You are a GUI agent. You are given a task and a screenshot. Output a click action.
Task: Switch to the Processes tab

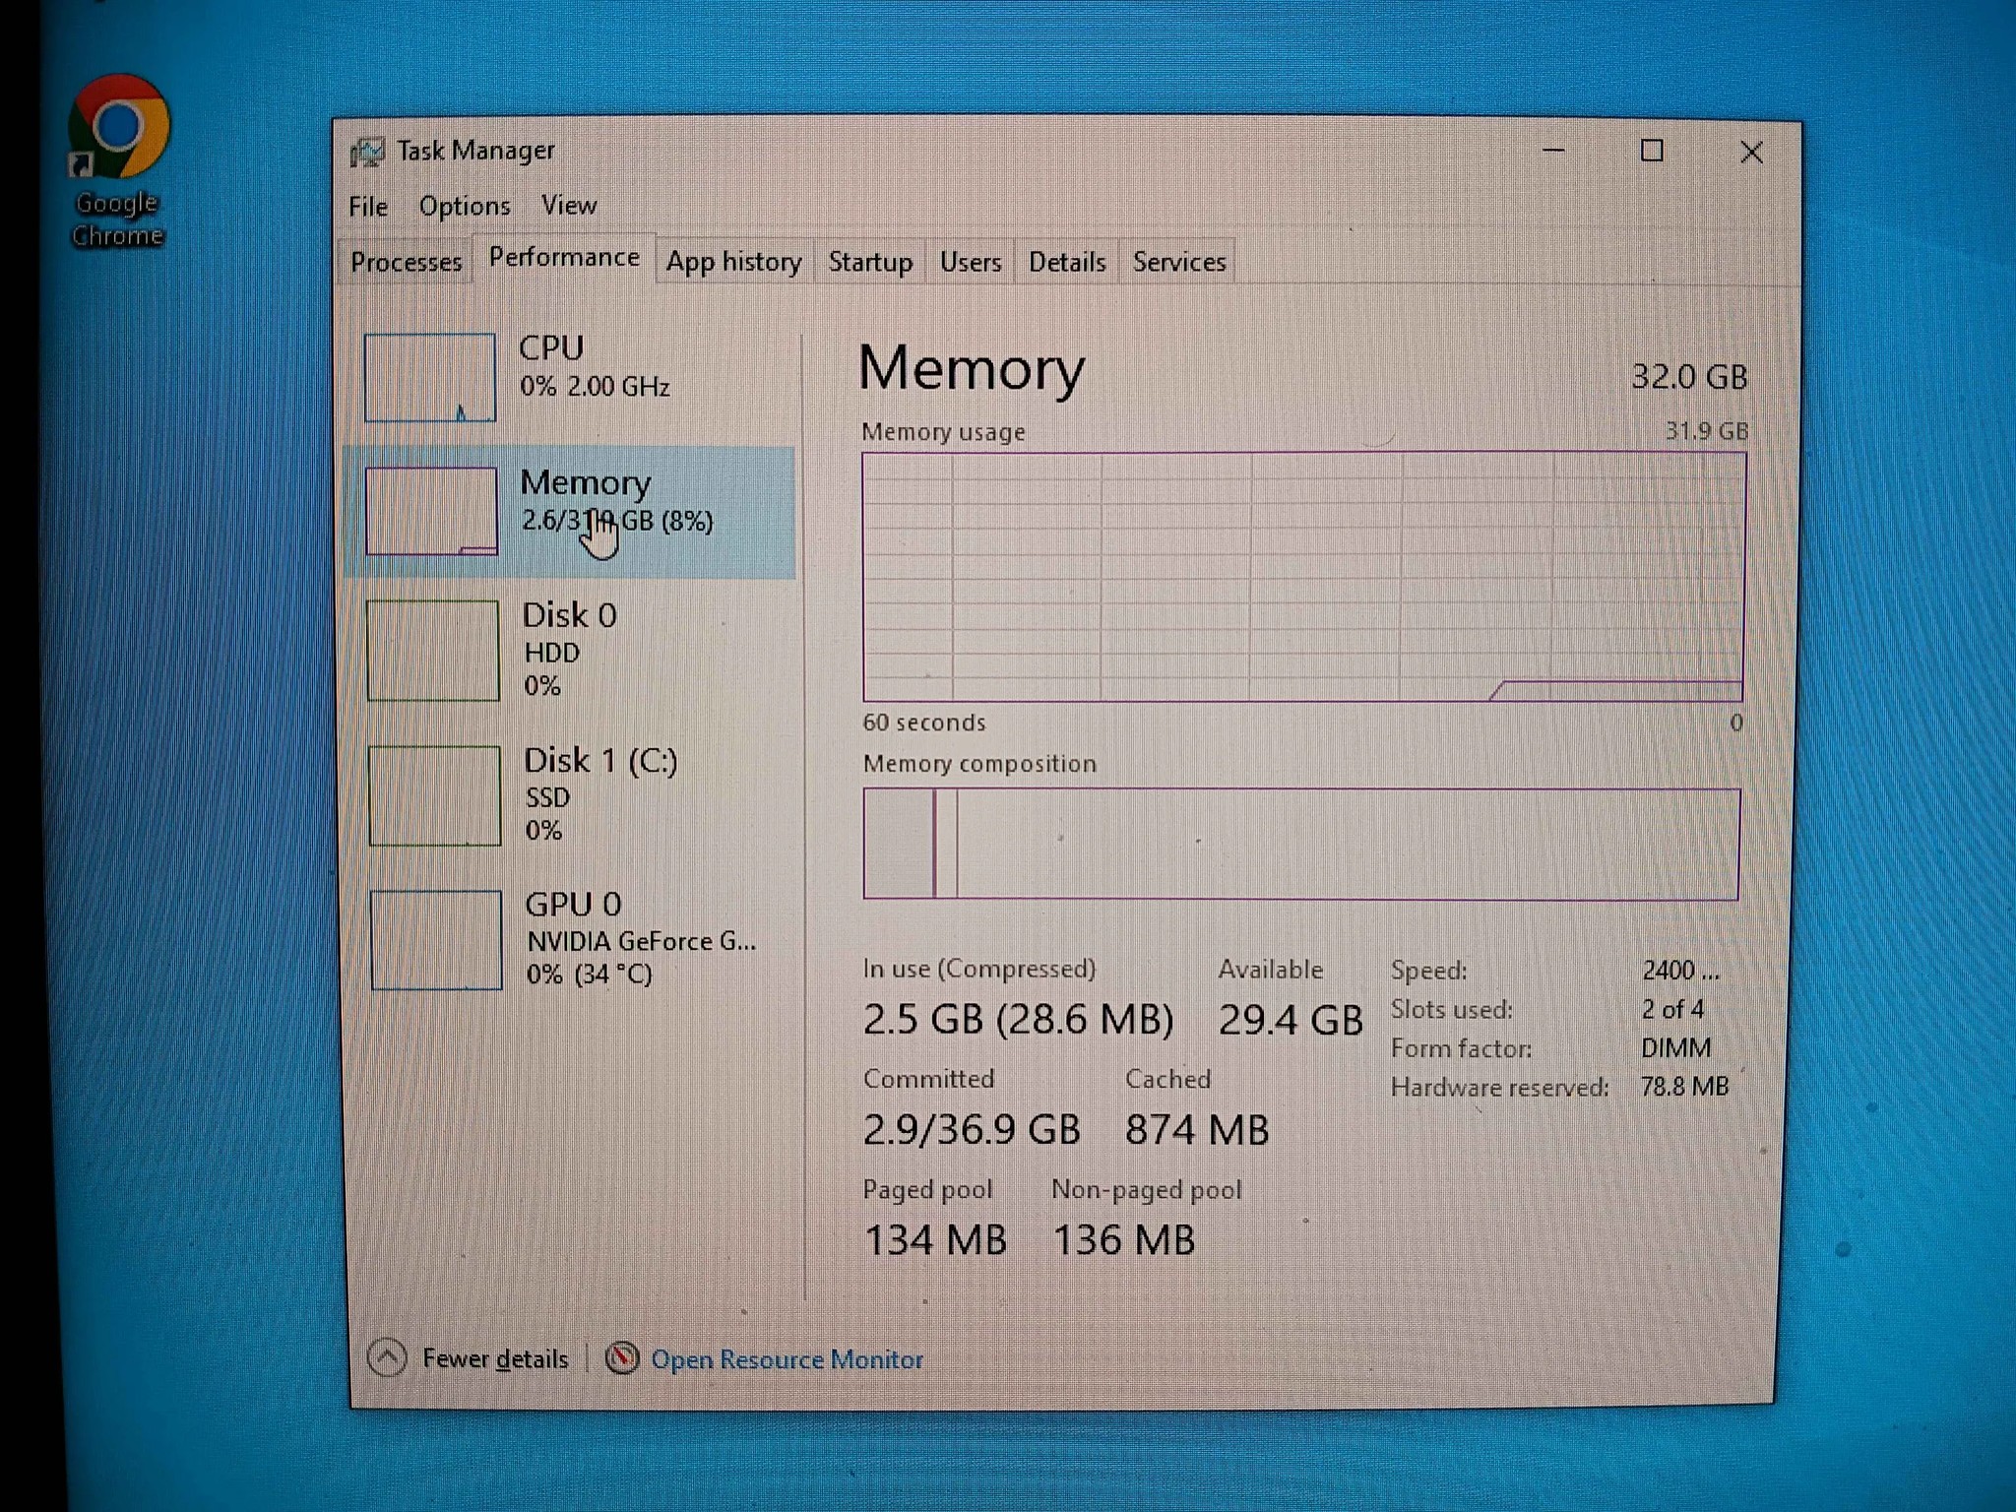click(406, 262)
